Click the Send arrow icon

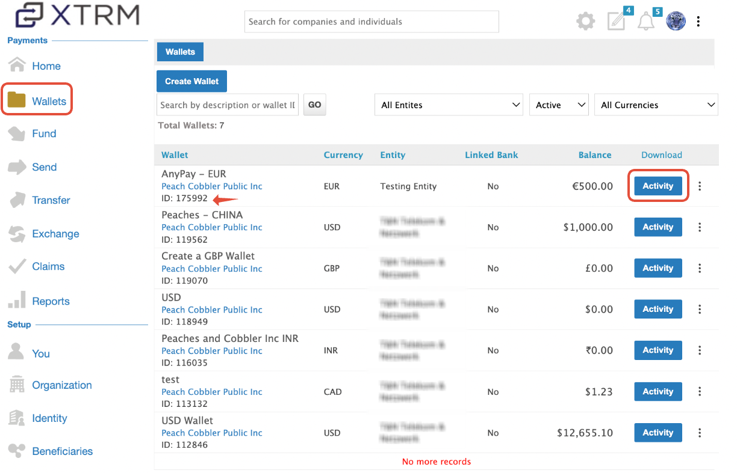17,167
